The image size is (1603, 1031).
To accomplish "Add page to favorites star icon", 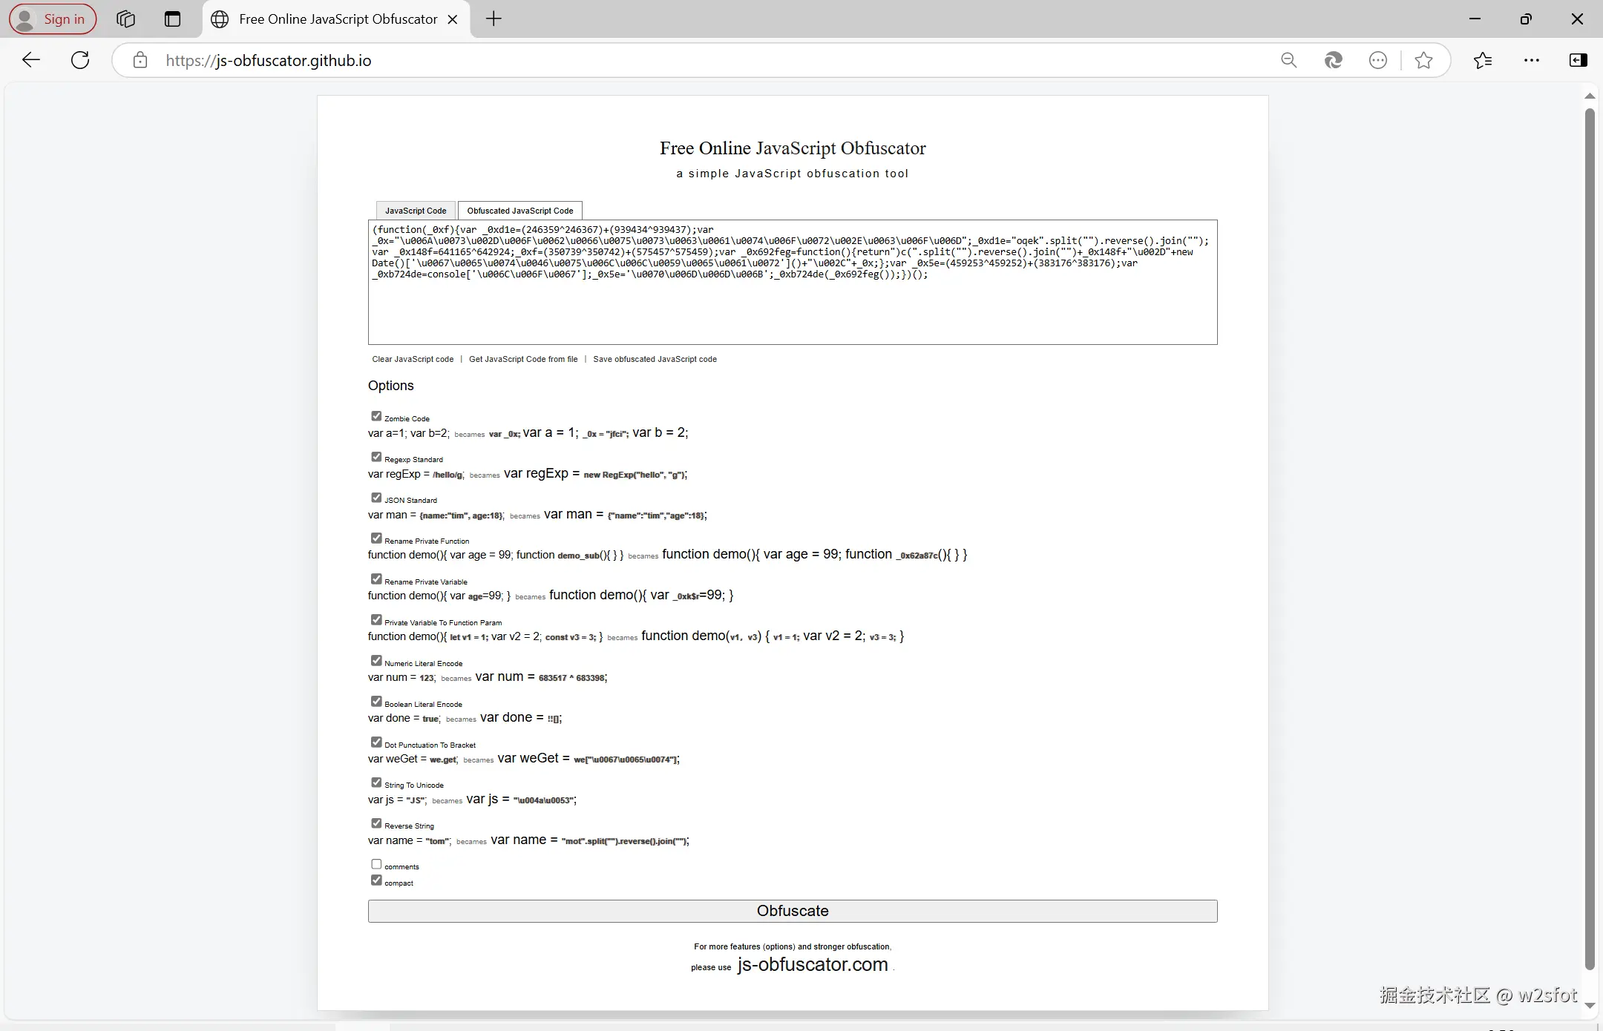I will pos(1423,60).
